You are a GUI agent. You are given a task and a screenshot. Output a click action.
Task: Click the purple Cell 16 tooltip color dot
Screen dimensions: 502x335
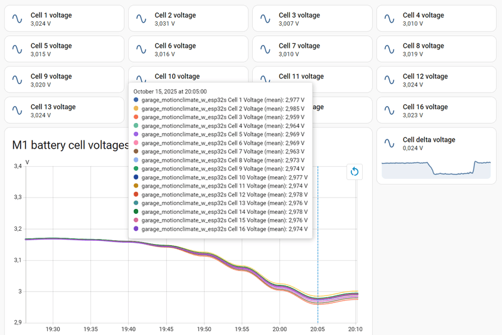pyautogui.click(x=136, y=229)
